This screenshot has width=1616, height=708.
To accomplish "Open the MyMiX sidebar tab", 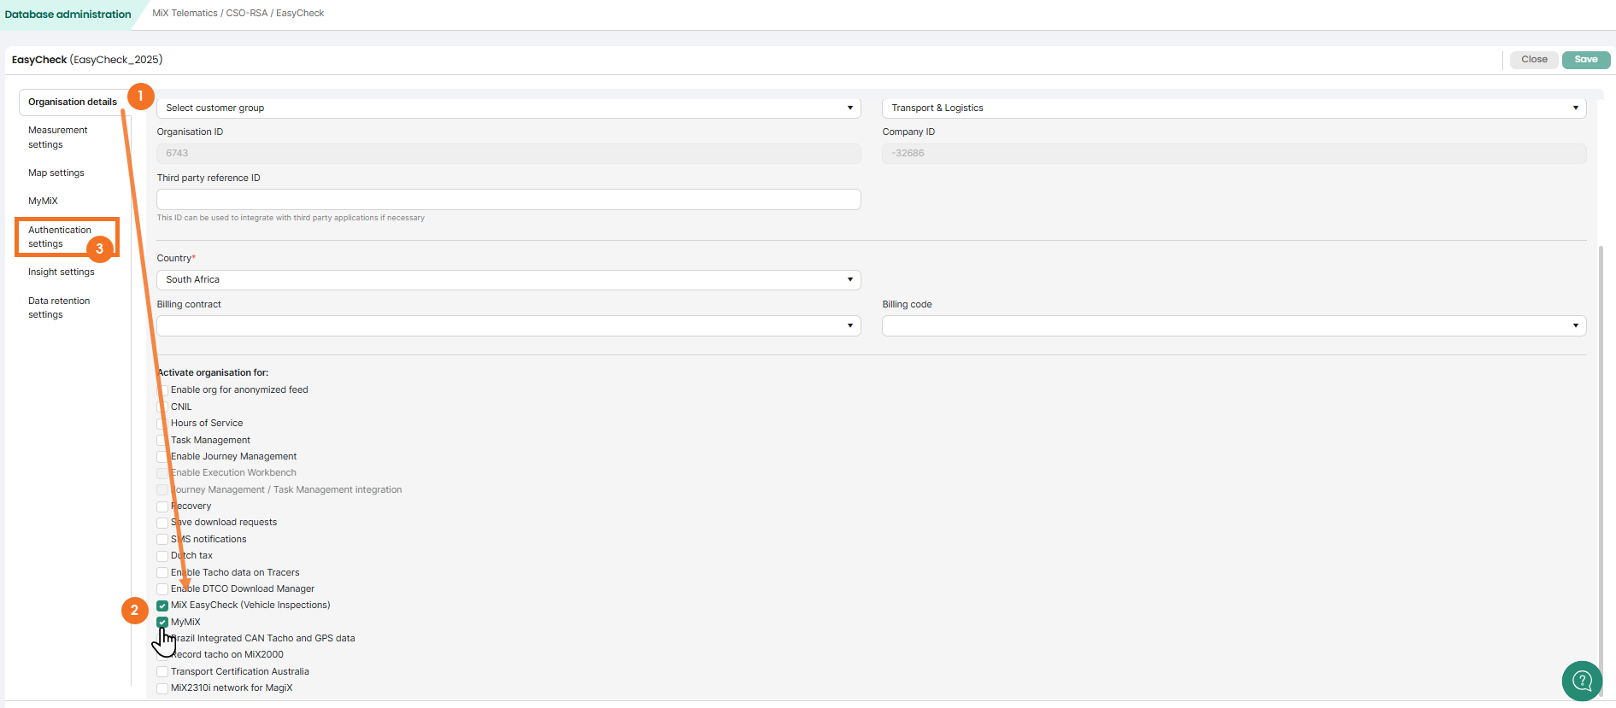I will 43,201.
